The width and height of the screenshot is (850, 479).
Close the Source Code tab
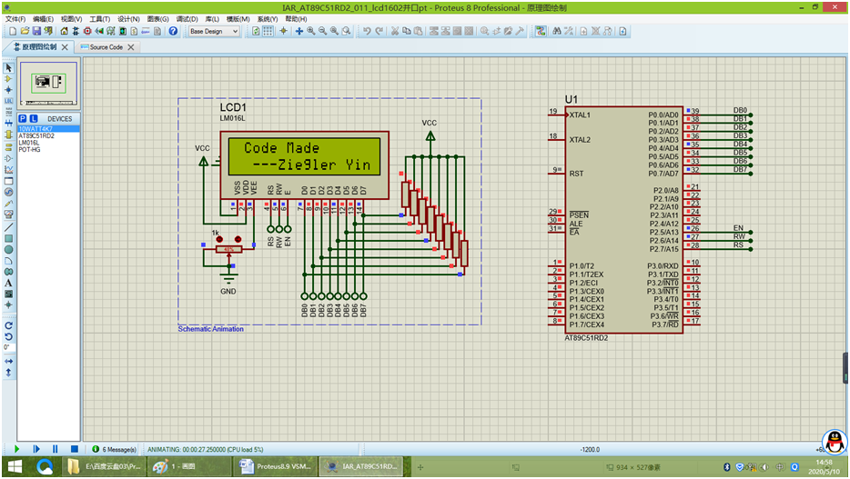[131, 47]
